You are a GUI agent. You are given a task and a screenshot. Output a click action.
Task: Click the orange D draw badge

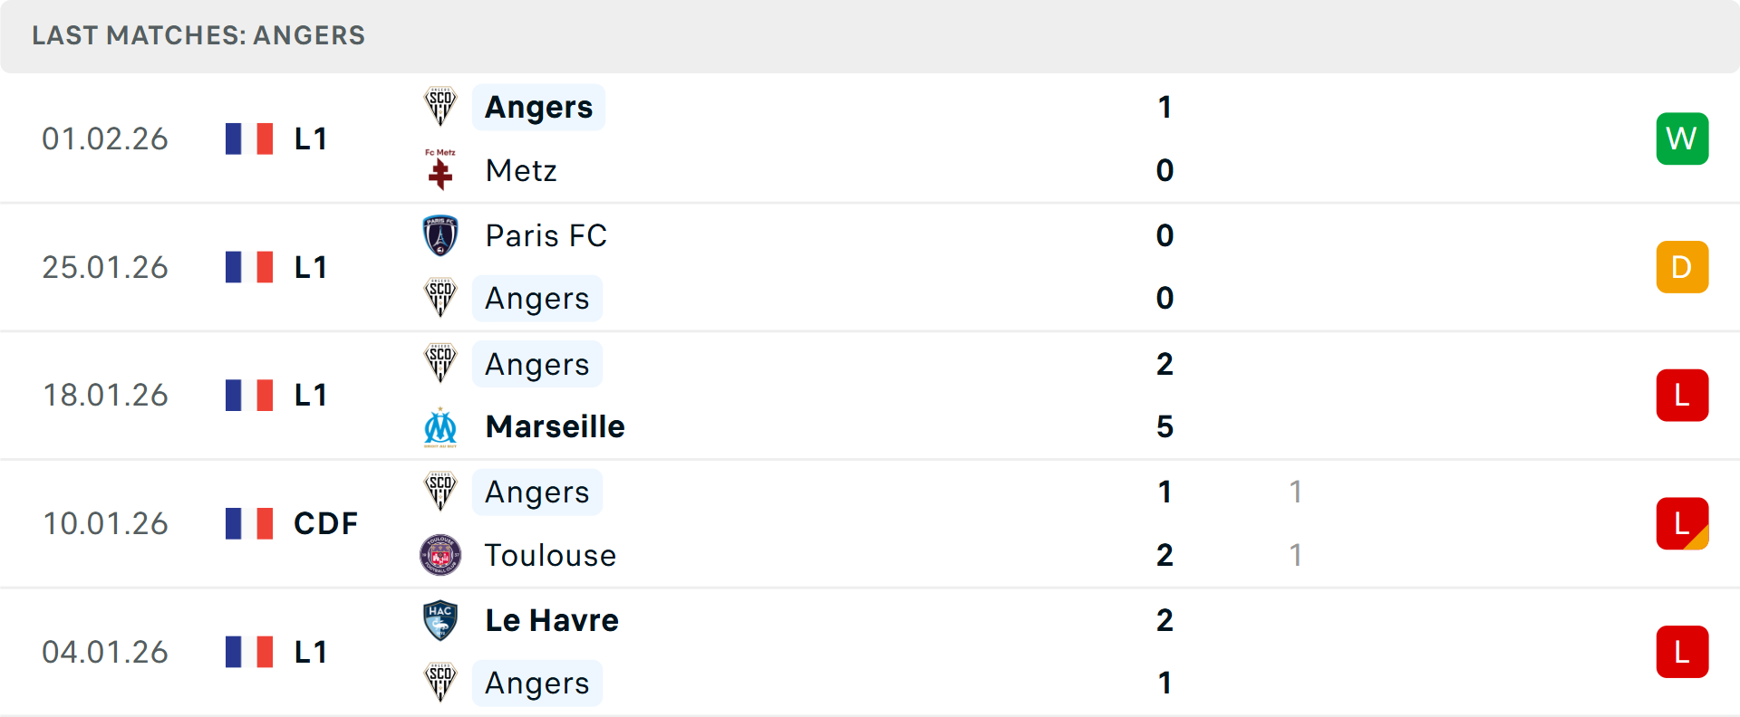click(1682, 267)
